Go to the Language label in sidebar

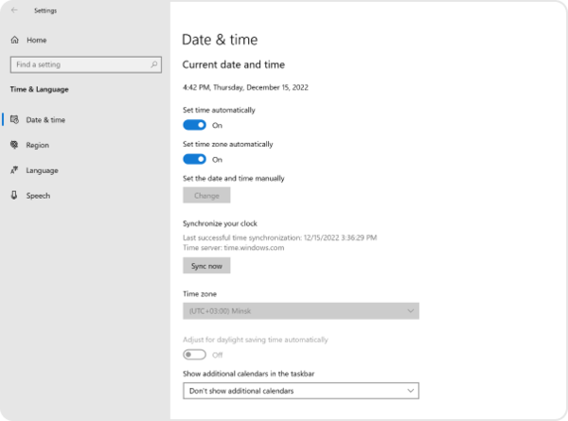(x=42, y=171)
